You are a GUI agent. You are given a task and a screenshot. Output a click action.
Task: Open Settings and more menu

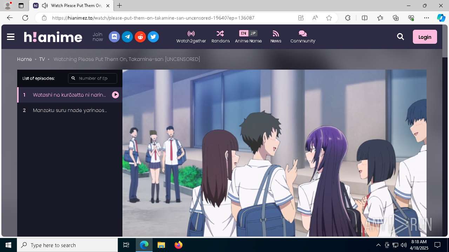coord(427,18)
